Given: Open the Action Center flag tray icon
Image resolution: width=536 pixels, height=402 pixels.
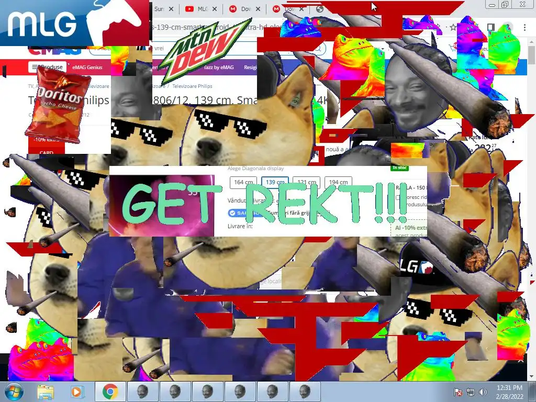Looking at the screenshot, I should tap(457, 393).
